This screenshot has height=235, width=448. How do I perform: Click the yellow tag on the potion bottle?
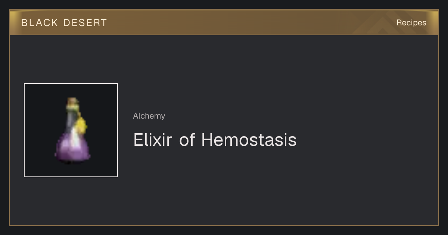(82, 126)
